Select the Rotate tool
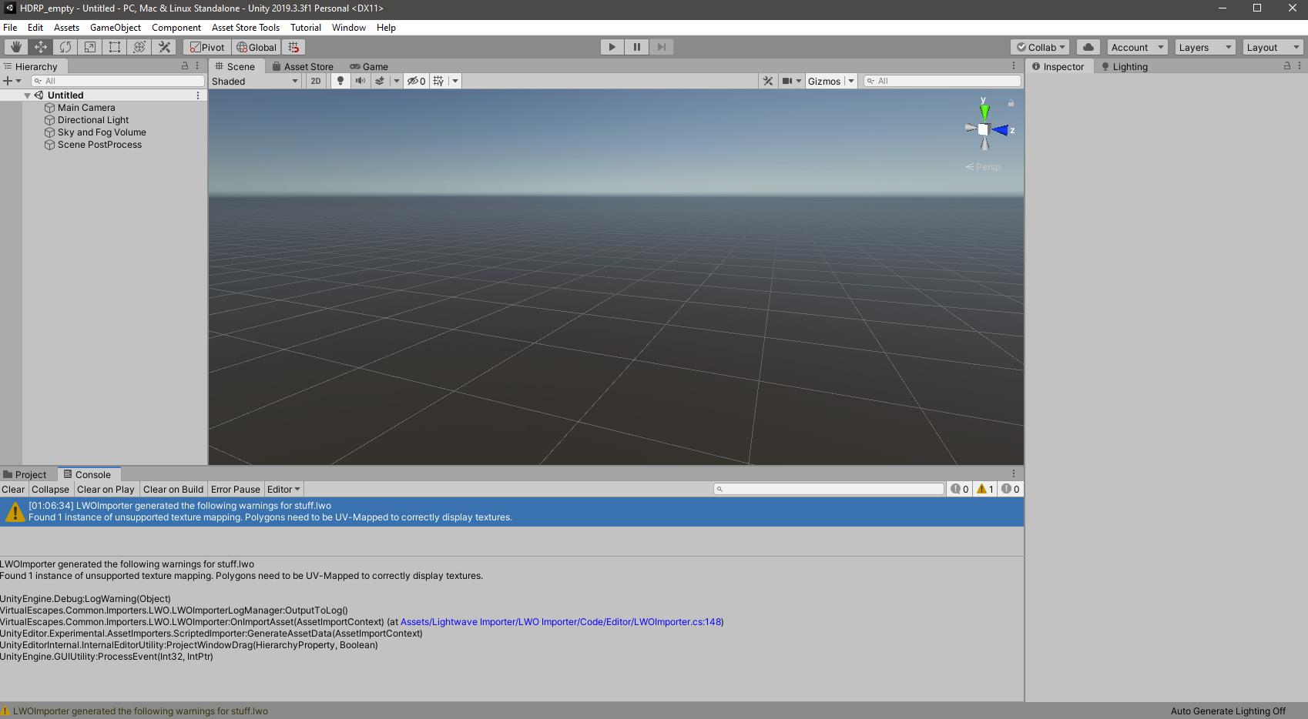Screen dimensions: 1308x719 65,47
